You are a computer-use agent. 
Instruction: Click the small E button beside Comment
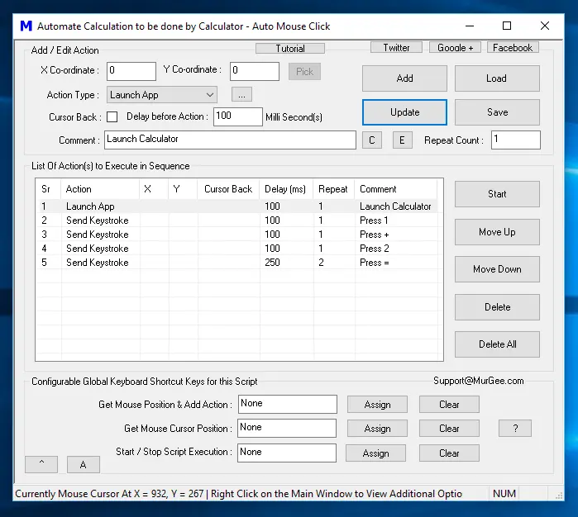point(402,140)
